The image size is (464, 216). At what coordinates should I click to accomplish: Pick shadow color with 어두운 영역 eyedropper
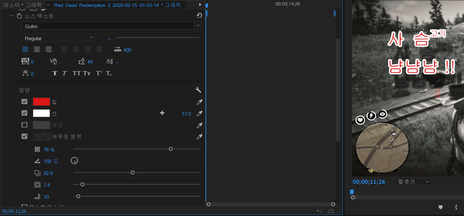[200, 137]
